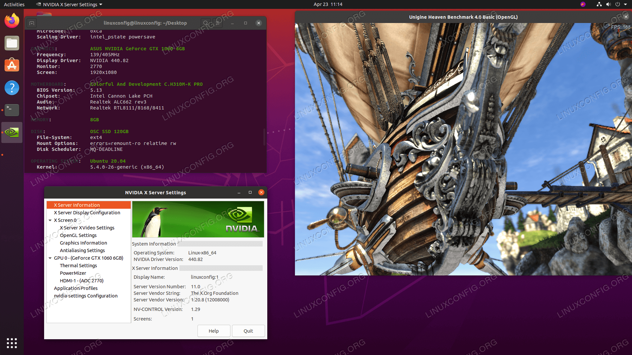Open clock Apr 23 11:14 calendar
The height and width of the screenshot is (355, 632).
(328, 4)
